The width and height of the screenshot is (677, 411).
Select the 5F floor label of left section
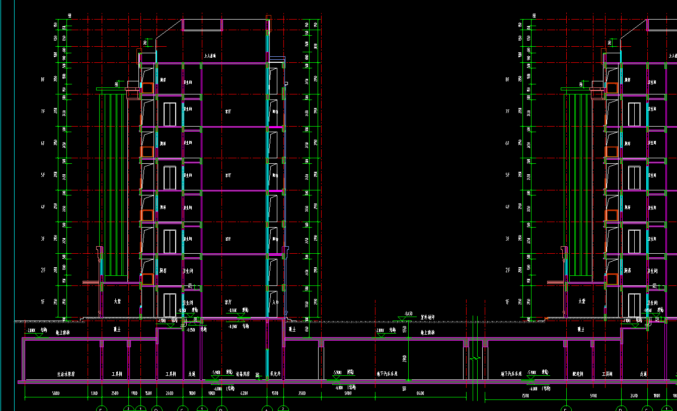43,175
